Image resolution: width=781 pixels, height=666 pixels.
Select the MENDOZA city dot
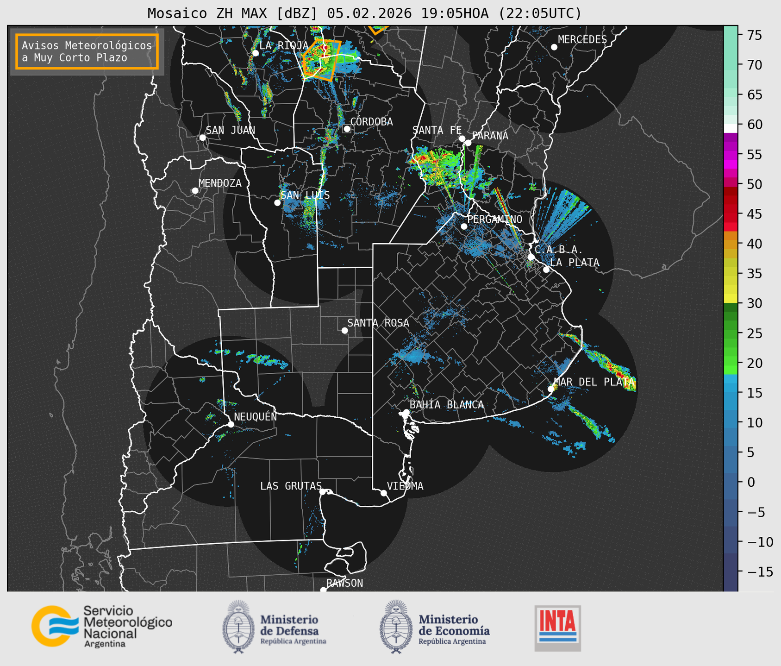tap(195, 191)
